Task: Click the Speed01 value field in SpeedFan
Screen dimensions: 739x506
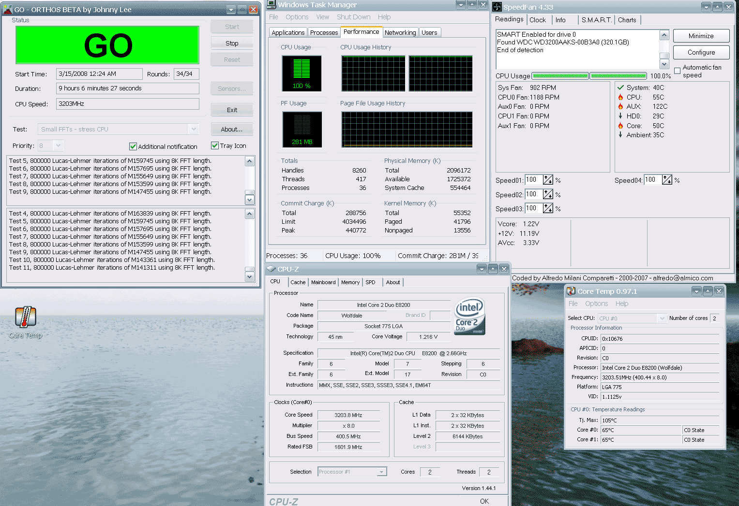Action: [534, 180]
